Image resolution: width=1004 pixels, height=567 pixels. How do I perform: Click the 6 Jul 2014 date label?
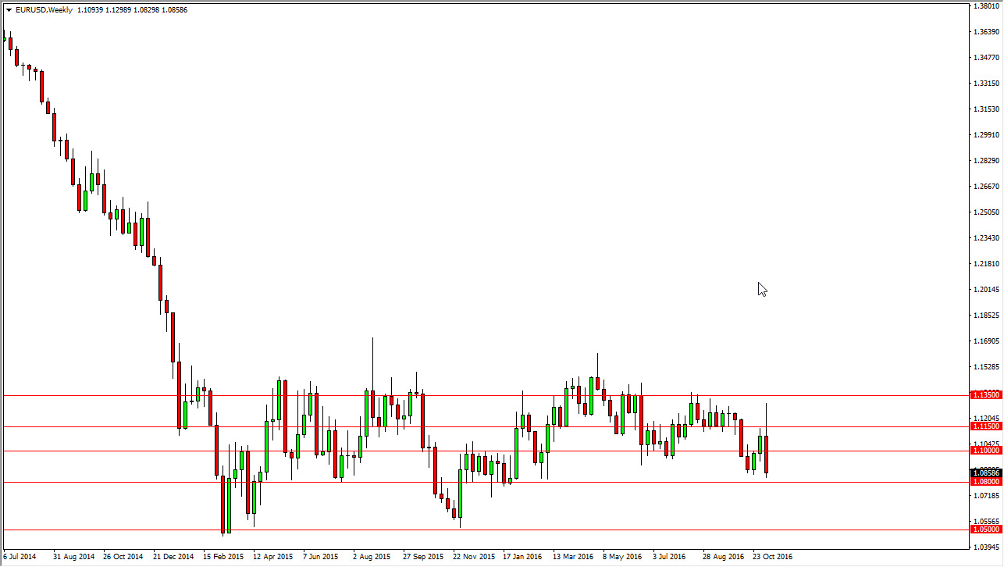(x=18, y=557)
